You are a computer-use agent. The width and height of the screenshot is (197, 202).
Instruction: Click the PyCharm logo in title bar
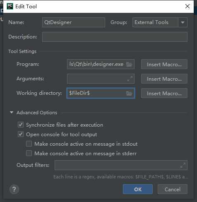10,6
